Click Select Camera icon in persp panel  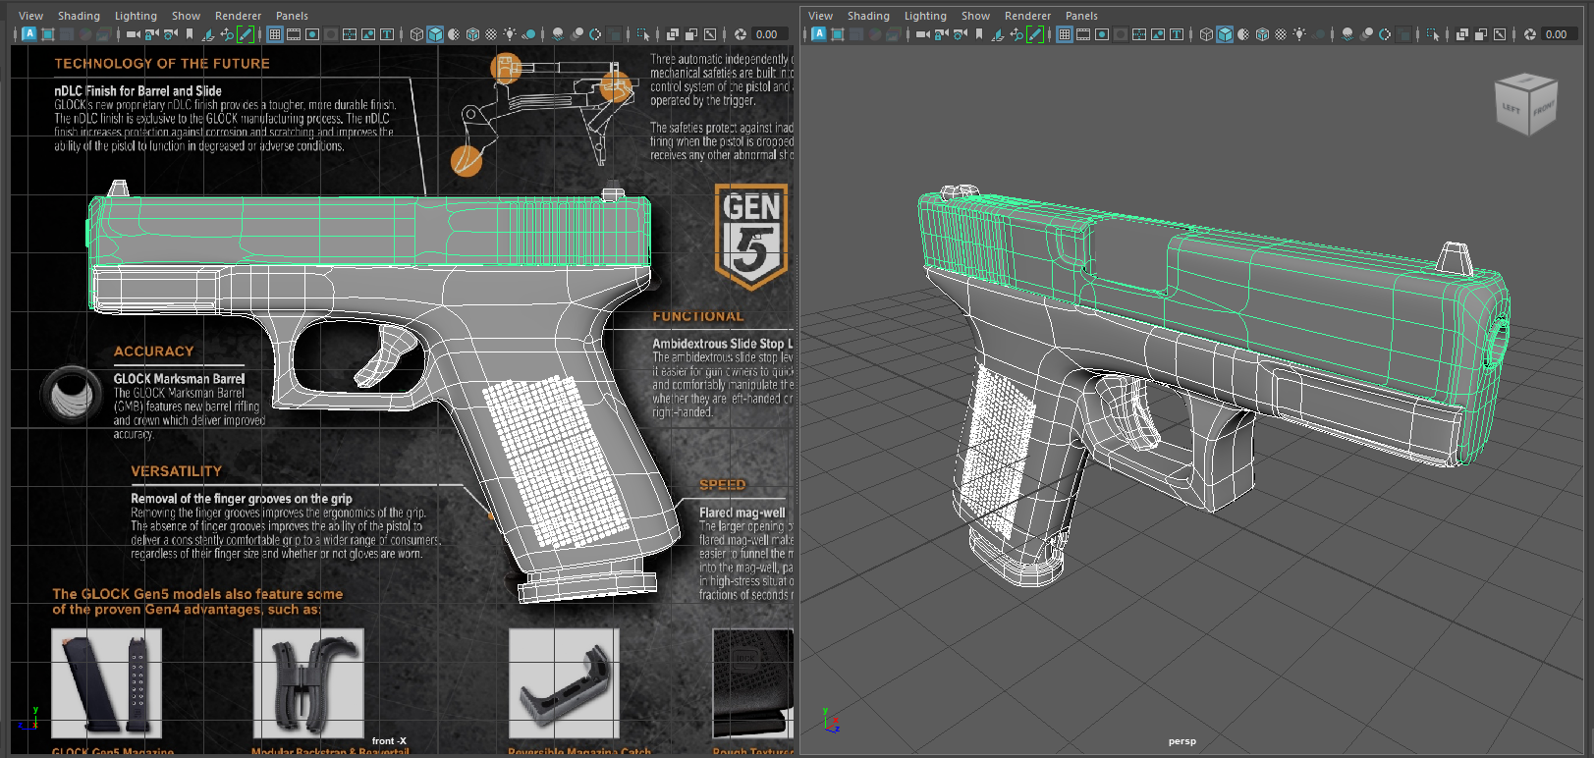click(x=923, y=34)
